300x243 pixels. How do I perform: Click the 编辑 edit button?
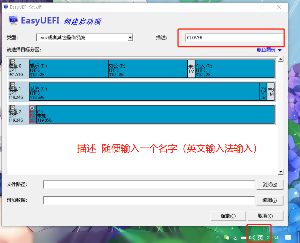[x=270, y=200]
